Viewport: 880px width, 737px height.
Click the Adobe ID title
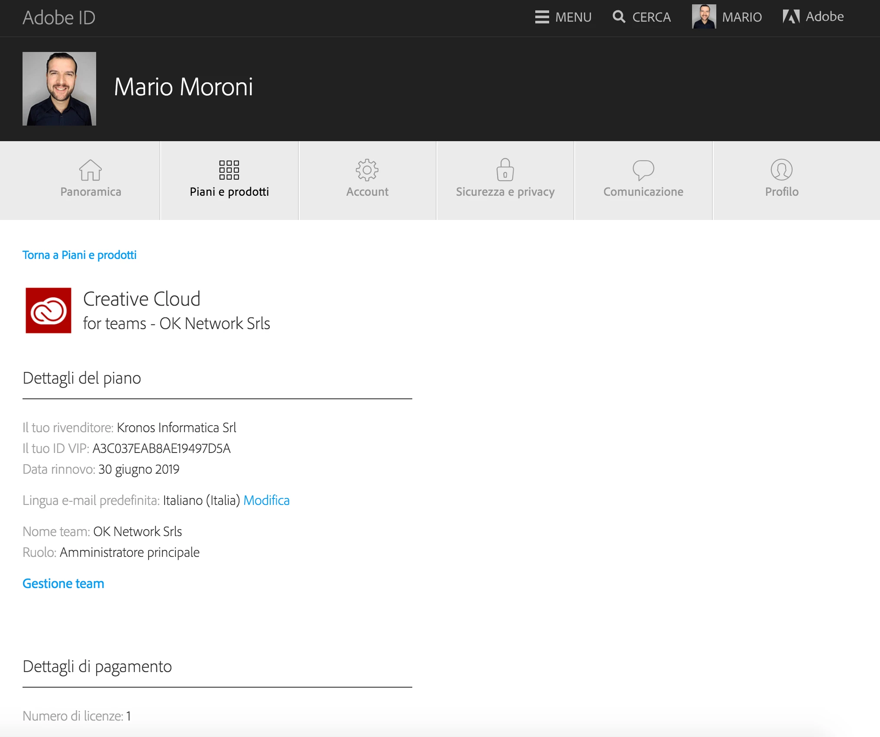(59, 18)
